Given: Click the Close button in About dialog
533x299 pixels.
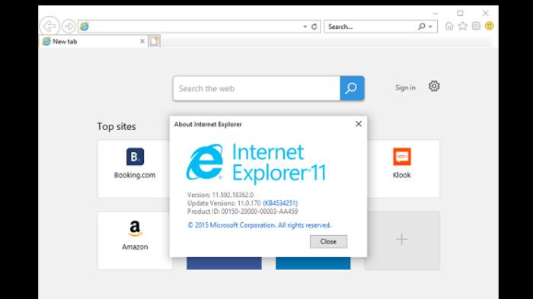Looking at the screenshot, I should point(328,242).
